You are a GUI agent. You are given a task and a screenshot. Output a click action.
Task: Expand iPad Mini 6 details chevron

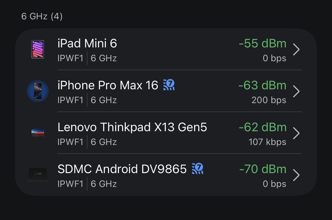[x=297, y=49]
